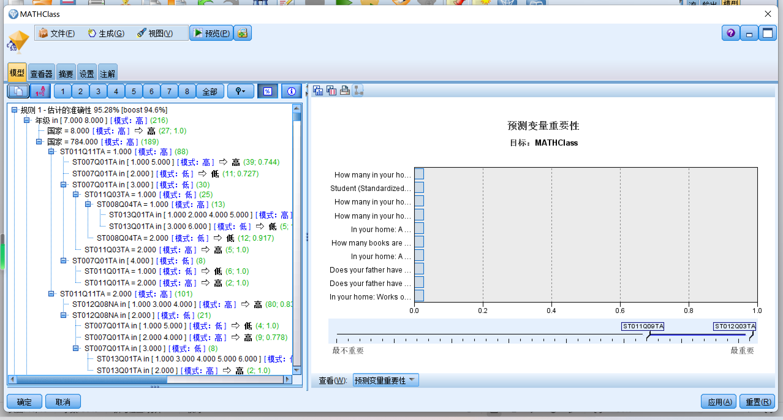Show tree level 4 button
Image resolution: width=783 pixels, height=420 pixels.
[x=116, y=91]
